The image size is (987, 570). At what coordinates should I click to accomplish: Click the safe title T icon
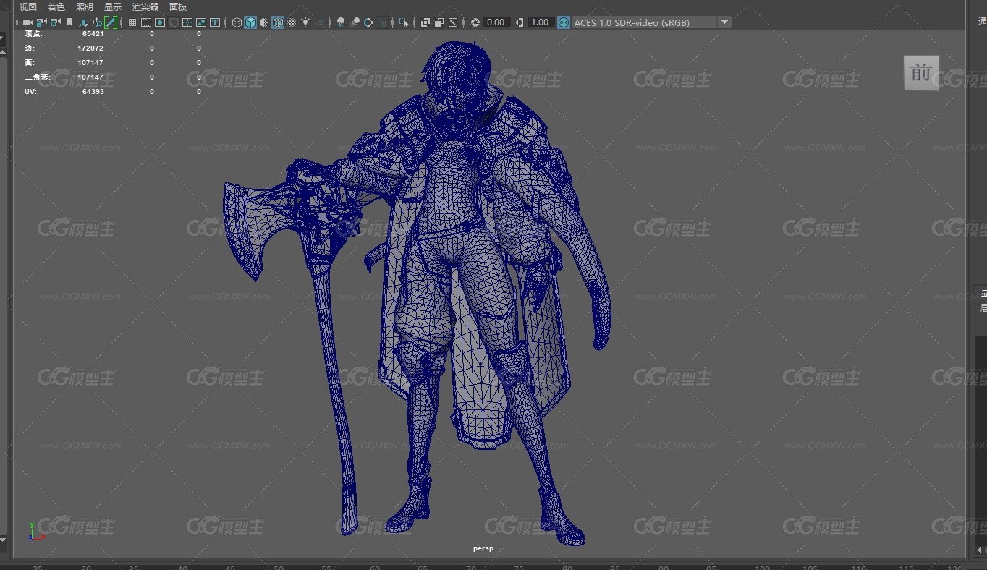pos(214,22)
